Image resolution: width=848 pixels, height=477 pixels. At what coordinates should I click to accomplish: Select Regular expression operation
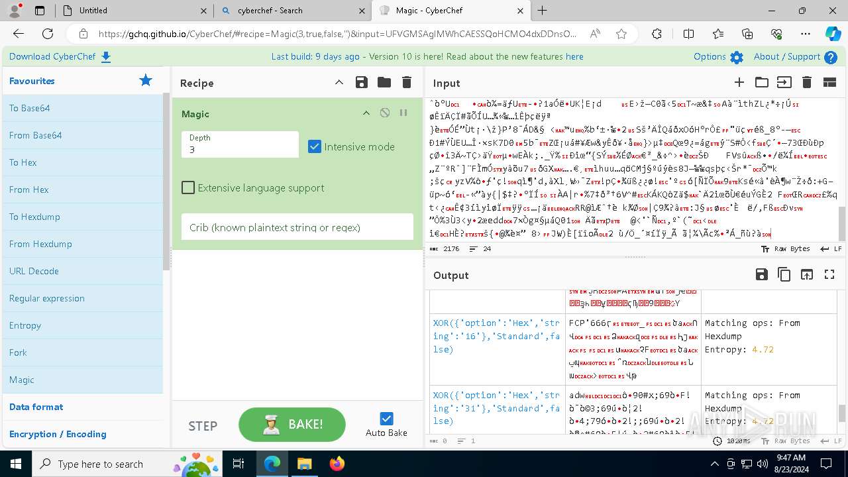pyautogui.click(x=83, y=298)
